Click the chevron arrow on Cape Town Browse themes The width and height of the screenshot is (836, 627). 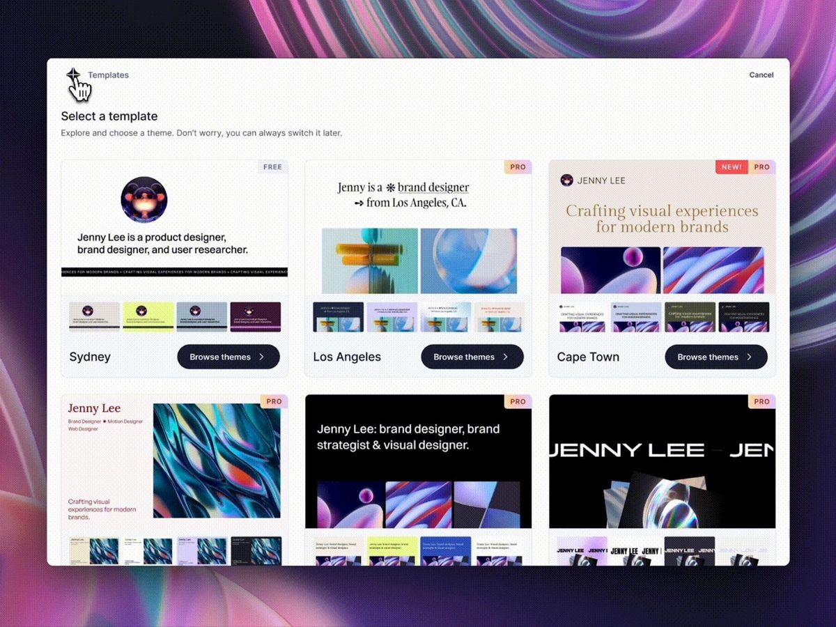click(x=749, y=357)
